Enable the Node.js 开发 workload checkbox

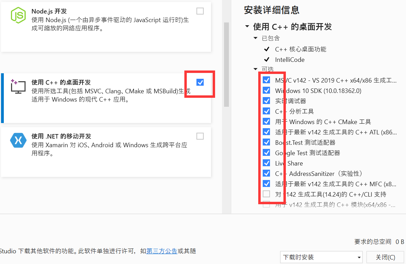(x=200, y=11)
